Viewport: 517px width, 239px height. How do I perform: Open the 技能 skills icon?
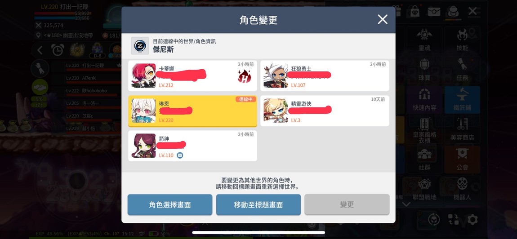click(462, 40)
